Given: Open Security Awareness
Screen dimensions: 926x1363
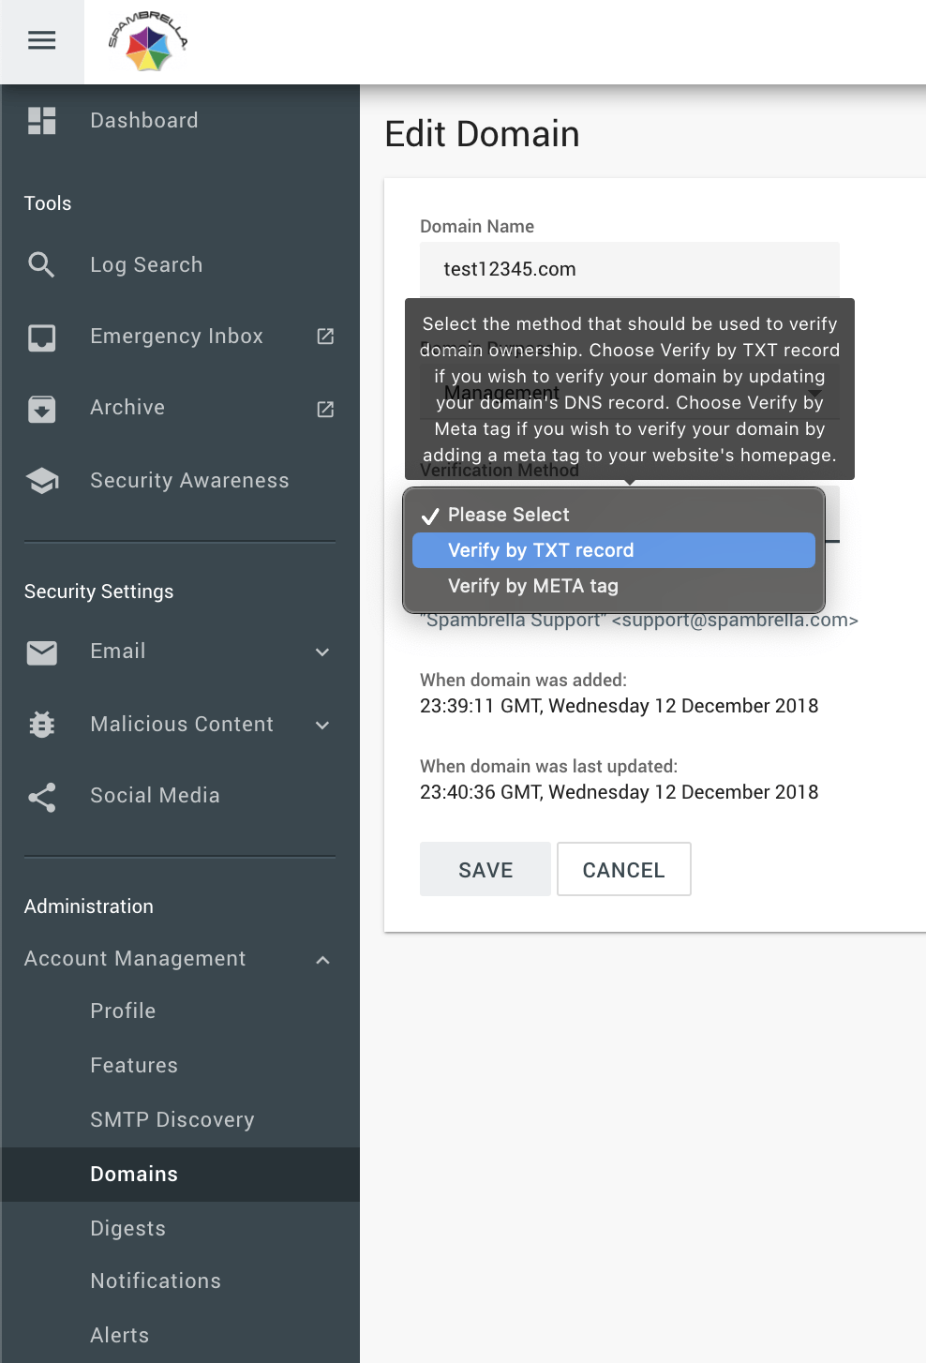Looking at the screenshot, I should coord(189,480).
